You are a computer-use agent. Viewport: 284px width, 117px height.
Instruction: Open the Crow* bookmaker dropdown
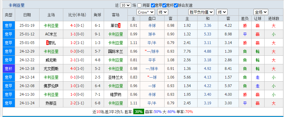point(146,12)
